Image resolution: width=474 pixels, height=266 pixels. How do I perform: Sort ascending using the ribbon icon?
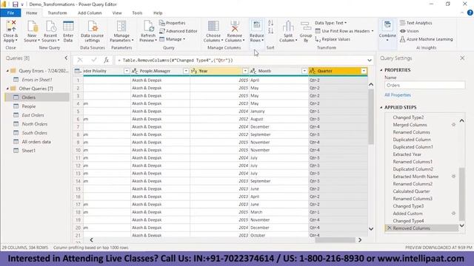click(x=270, y=23)
